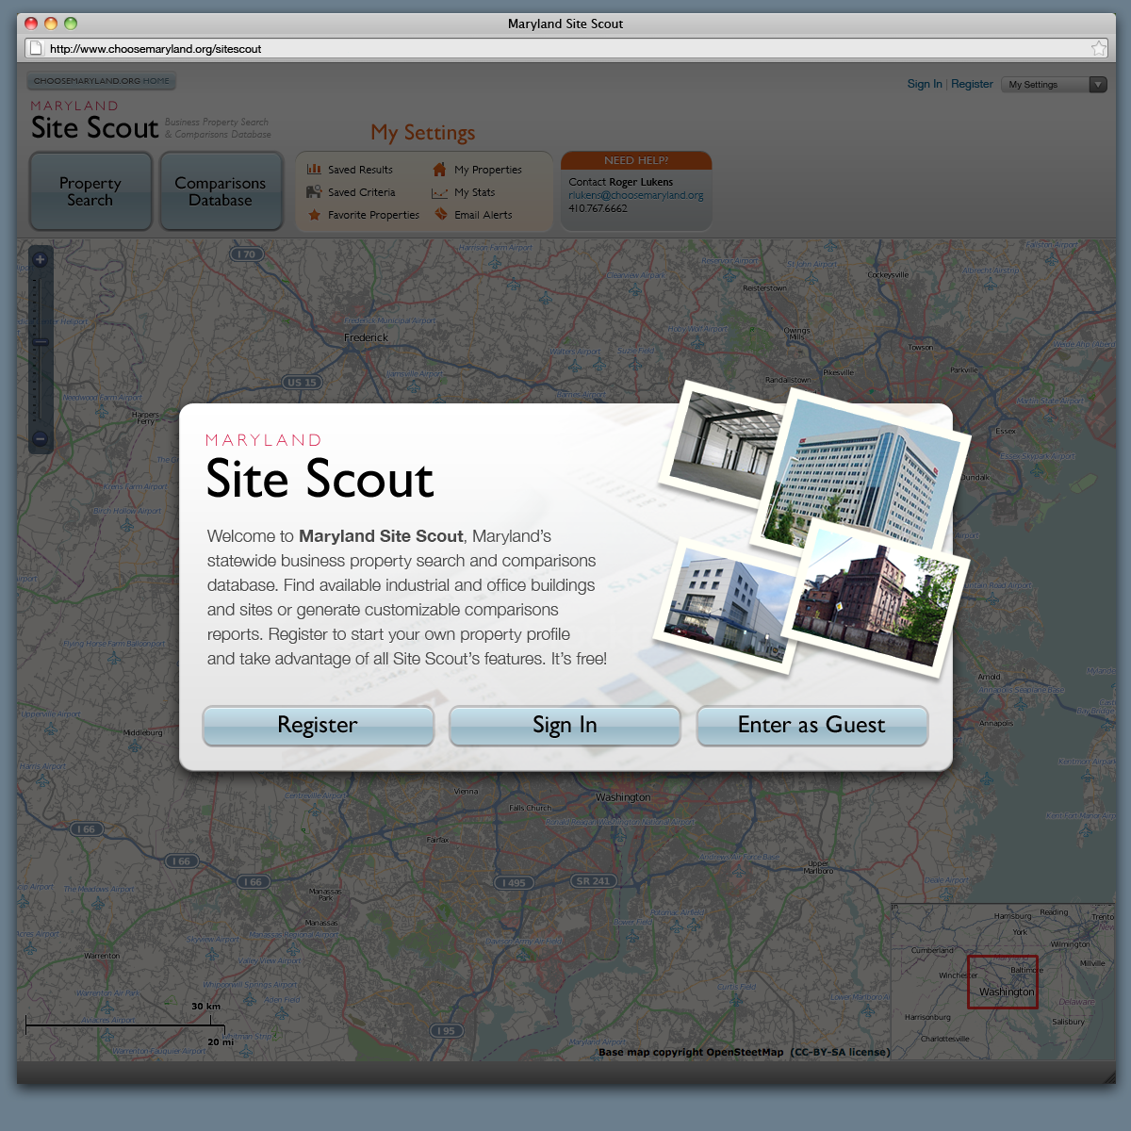Open My Properties menu entry
The height and width of the screenshot is (1131, 1131).
tap(488, 170)
